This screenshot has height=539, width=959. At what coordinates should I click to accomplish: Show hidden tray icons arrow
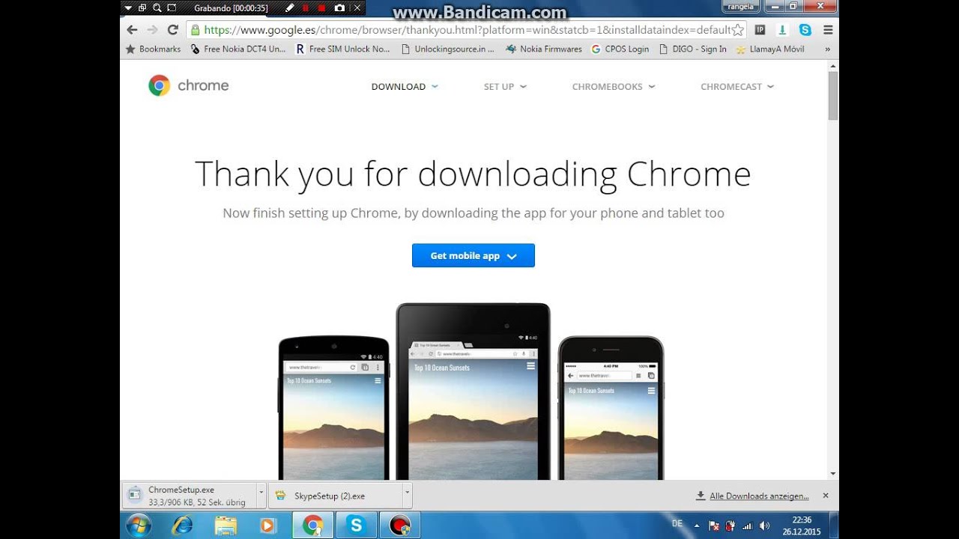(x=697, y=526)
